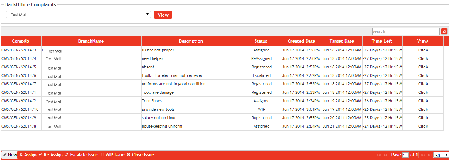The image size is (449, 160).
Task: Select Escalate Issue in the toolbar
Action: (81, 155)
